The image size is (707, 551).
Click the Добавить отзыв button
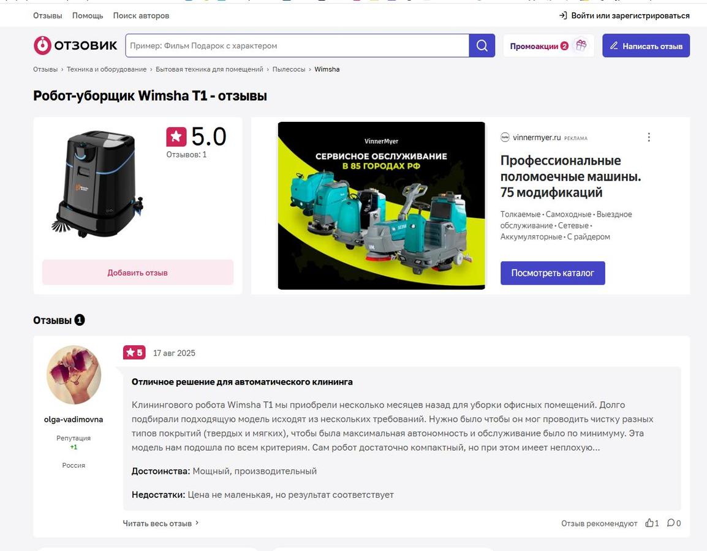[137, 272]
